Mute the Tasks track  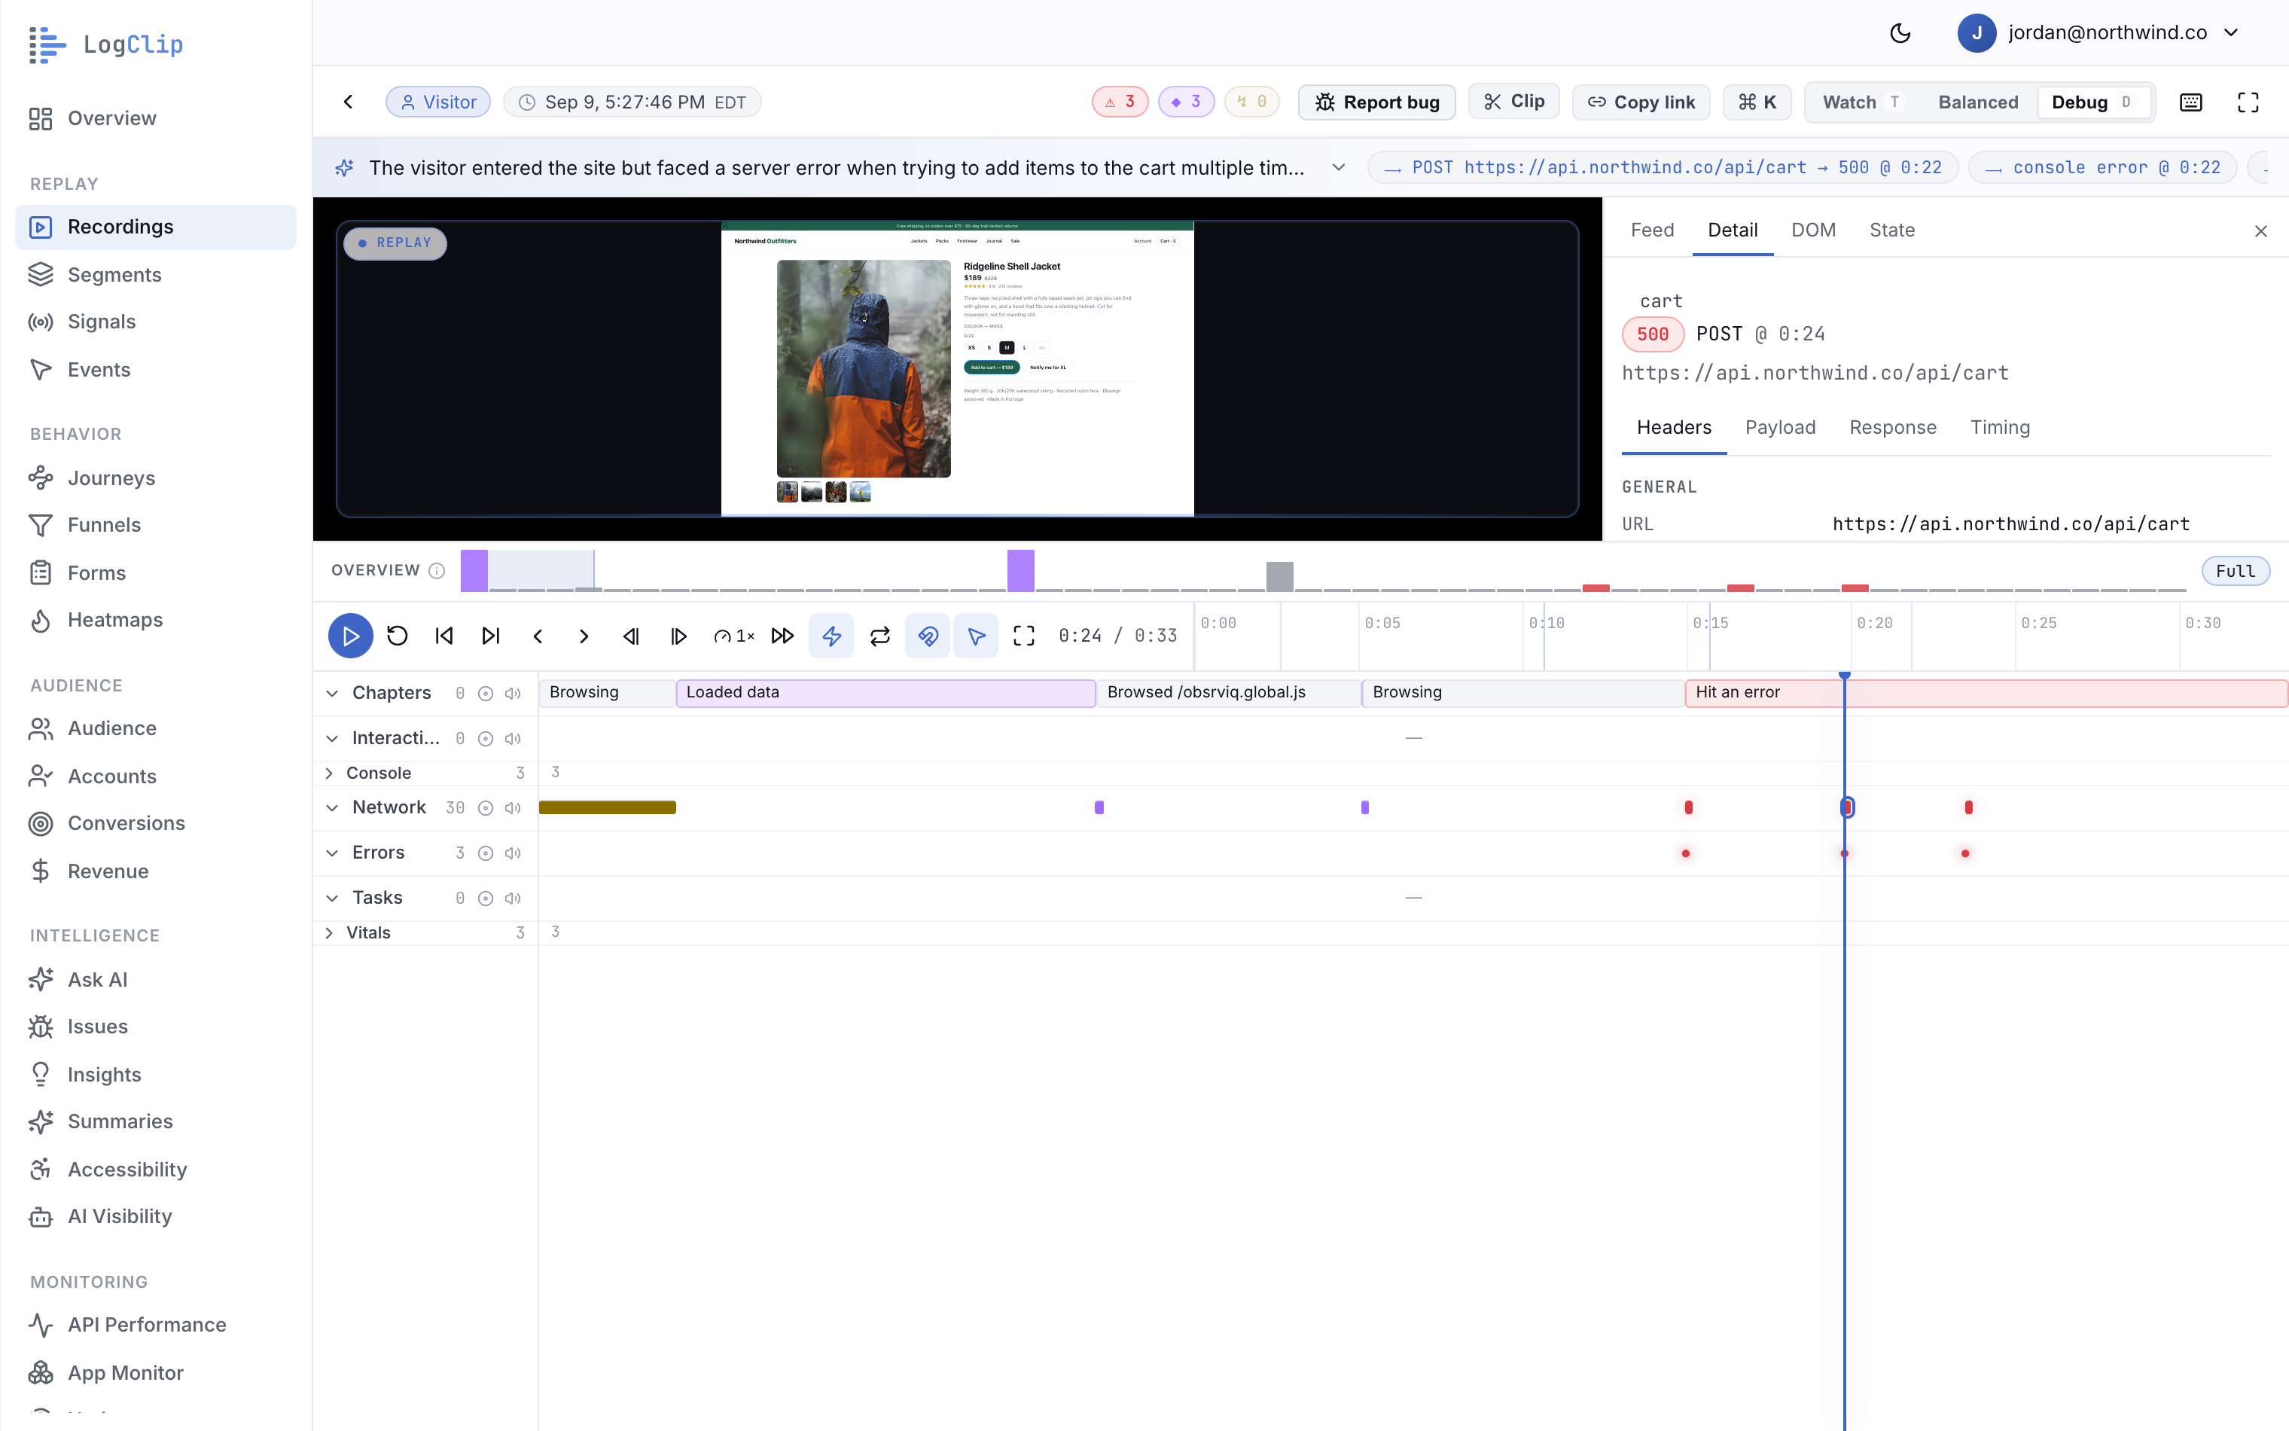[513, 899]
